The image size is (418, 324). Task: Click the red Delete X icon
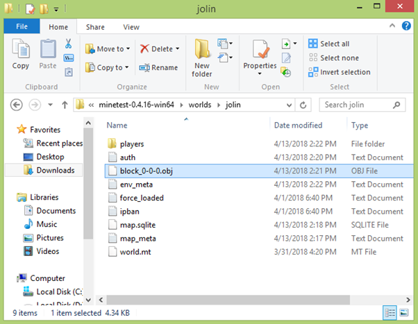[144, 49]
